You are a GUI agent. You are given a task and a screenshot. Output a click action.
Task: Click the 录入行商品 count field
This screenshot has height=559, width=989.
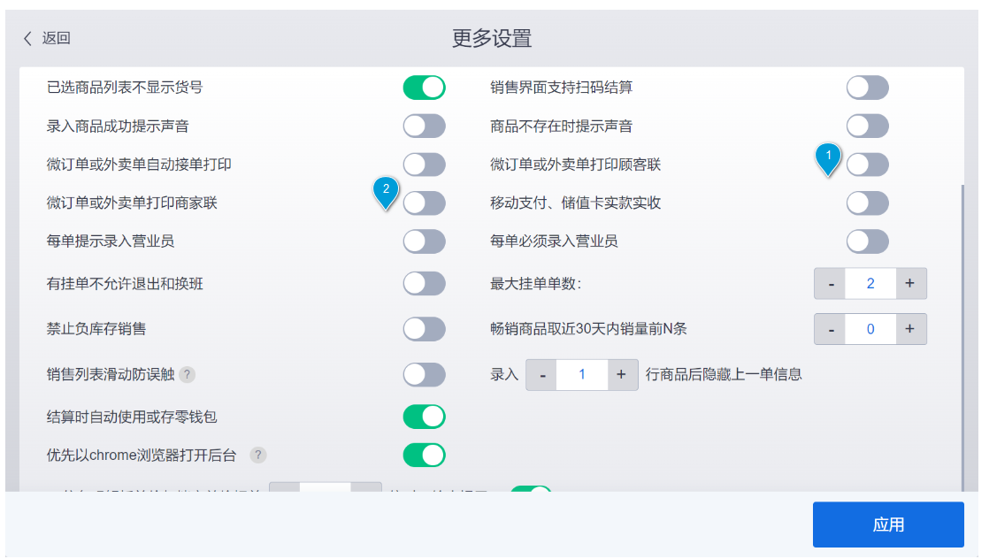pos(582,375)
